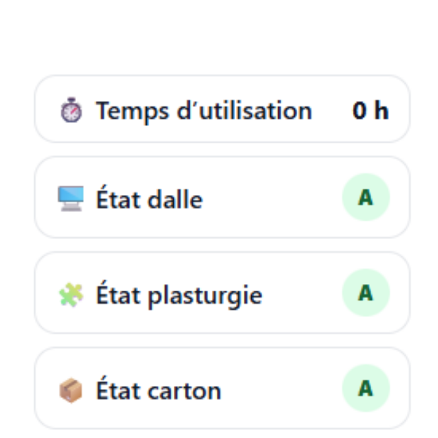The image size is (438, 438).
Task: Click the word État before plasturgie
Action: click(x=118, y=294)
